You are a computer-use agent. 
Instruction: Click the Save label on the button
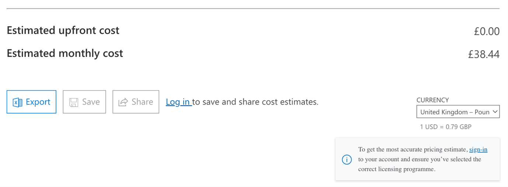tap(91, 102)
